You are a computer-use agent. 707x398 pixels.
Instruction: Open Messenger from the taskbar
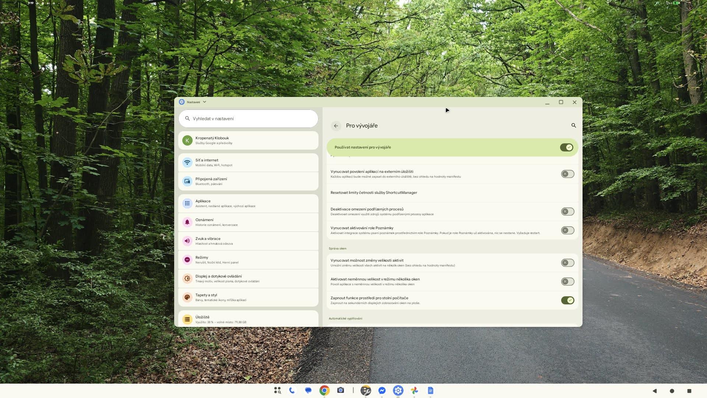382,390
